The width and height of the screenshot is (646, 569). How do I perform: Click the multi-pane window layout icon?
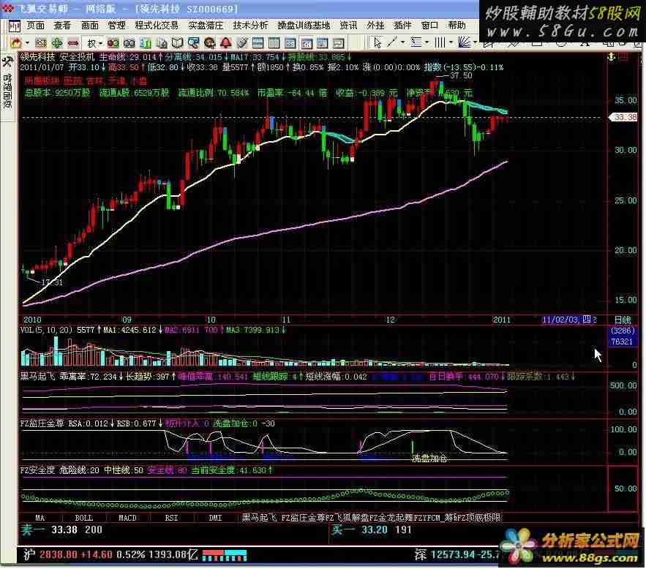[290, 43]
